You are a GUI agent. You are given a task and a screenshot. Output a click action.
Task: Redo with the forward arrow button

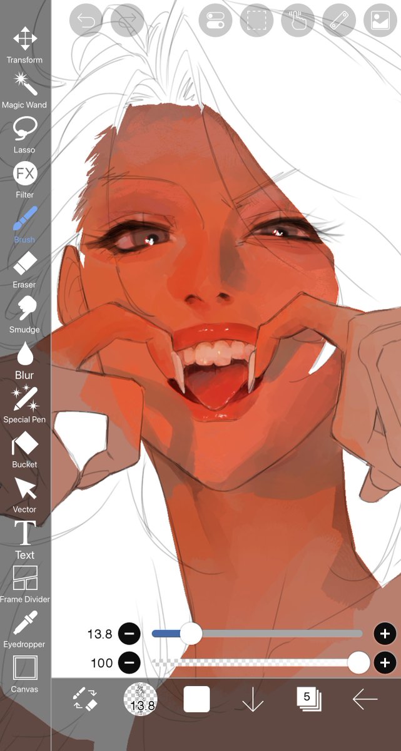[x=128, y=21]
